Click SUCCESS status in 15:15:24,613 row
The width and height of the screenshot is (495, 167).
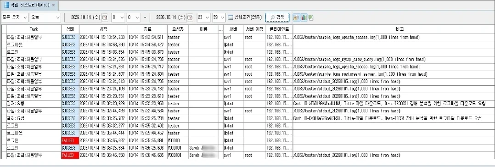coord(70,82)
